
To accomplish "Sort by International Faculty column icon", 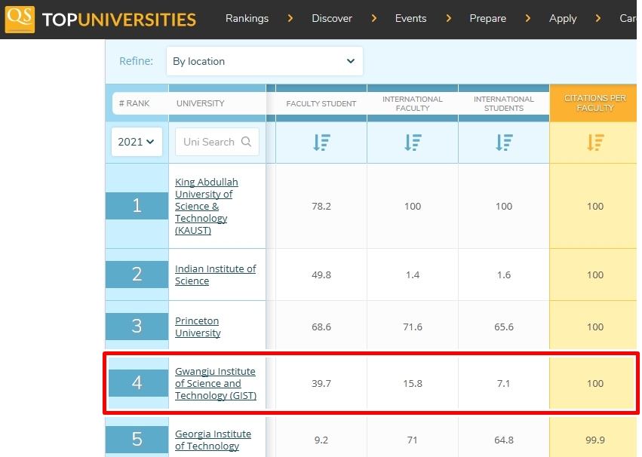I will tap(413, 142).
